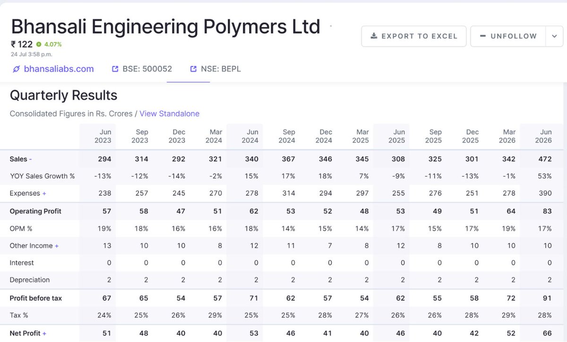
Task: Click the external-link icon before BSE: 500052
Action: click(115, 69)
